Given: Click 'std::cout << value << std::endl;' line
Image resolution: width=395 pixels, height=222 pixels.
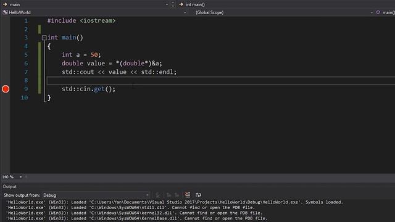Looking at the screenshot, I should pos(119,72).
